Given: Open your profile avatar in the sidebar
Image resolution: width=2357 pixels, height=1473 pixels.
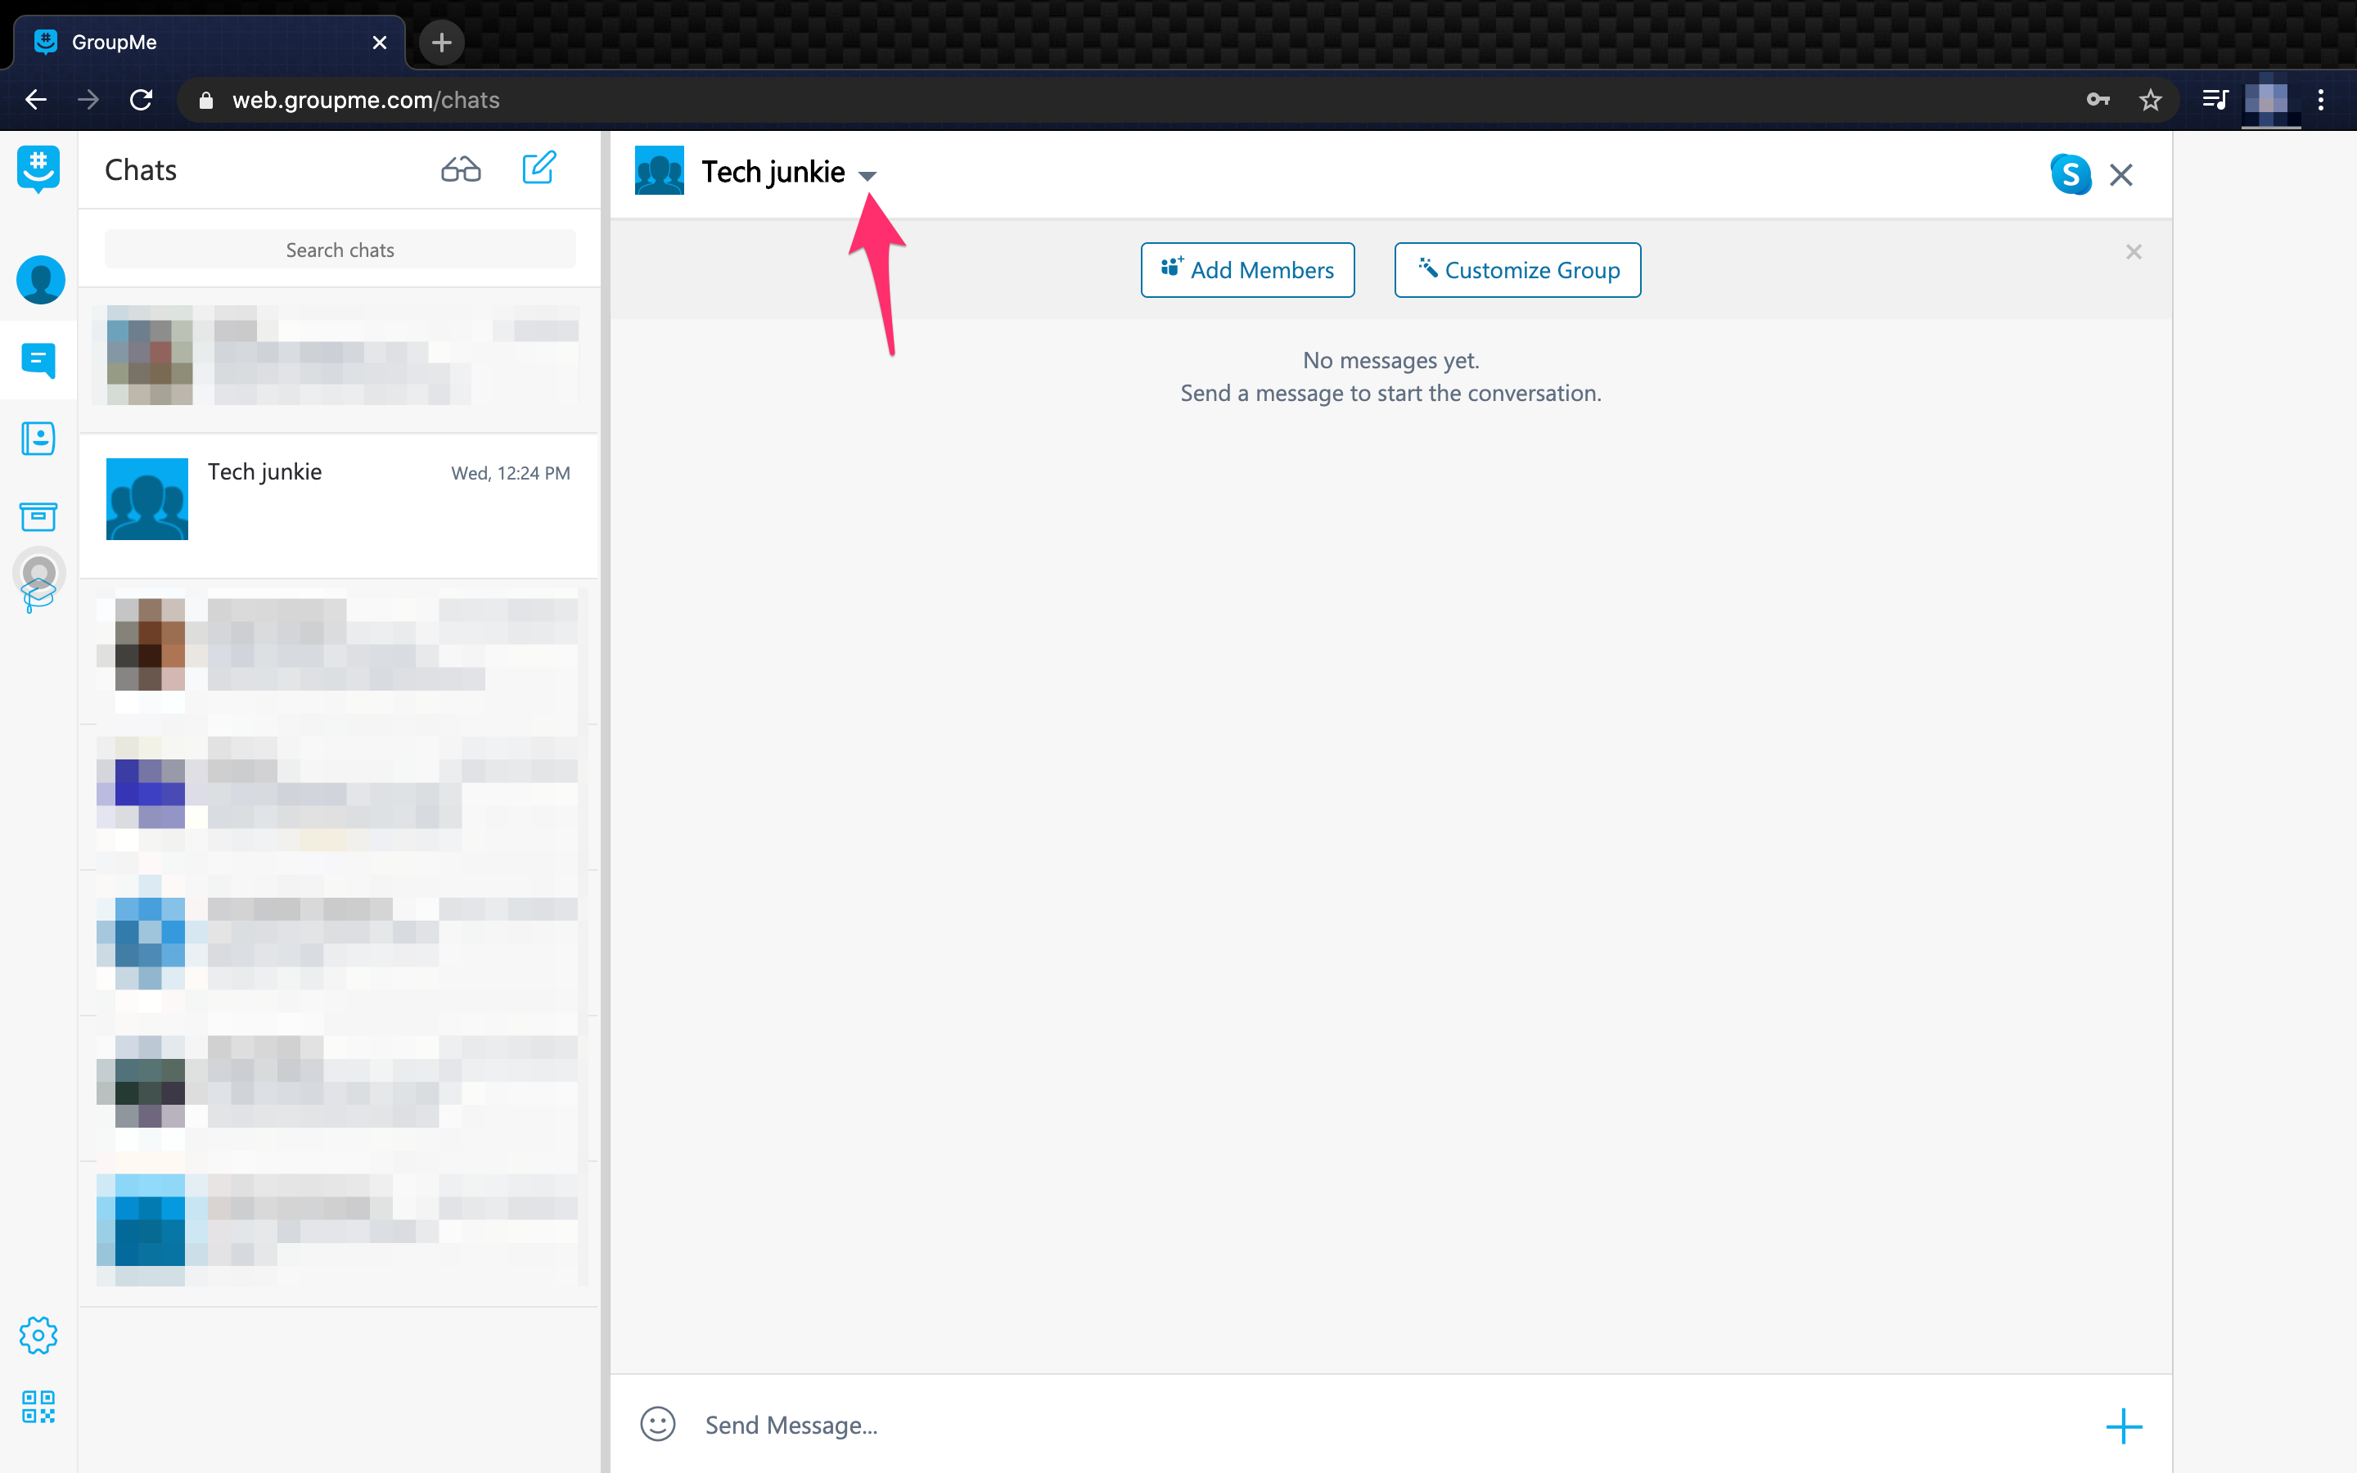Looking at the screenshot, I should click(40, 281).
